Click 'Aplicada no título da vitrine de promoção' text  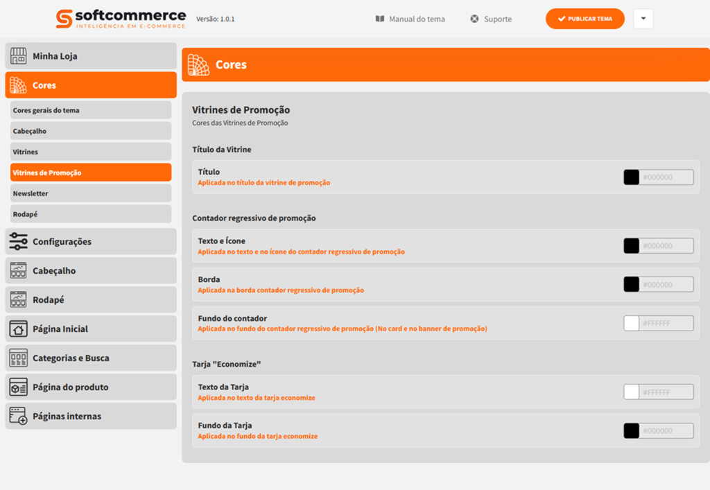pos(264,183)
